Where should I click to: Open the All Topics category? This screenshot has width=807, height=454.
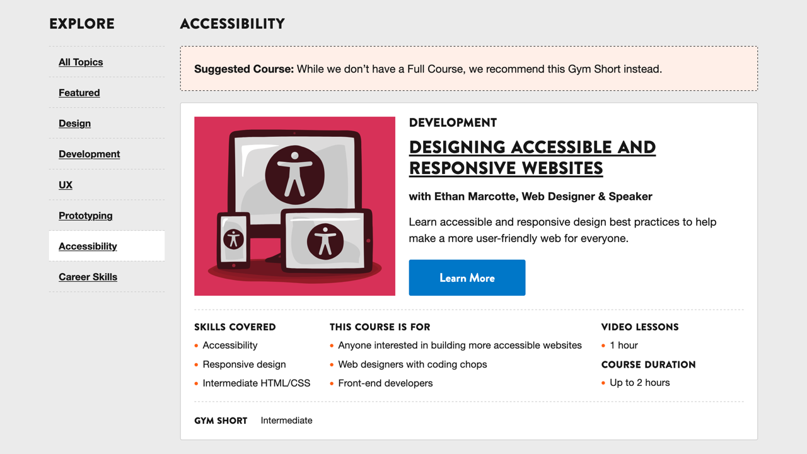[x=81, y=62]
